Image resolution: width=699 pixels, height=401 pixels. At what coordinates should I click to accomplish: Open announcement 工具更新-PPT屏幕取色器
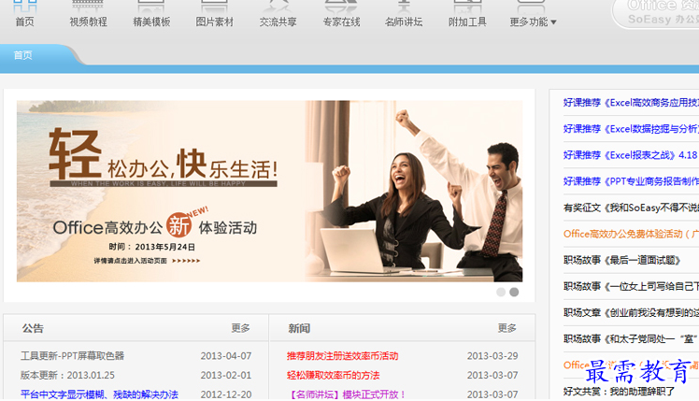tap(72, 356)
